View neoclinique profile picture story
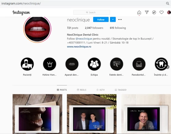 click(x=37, y=29)
